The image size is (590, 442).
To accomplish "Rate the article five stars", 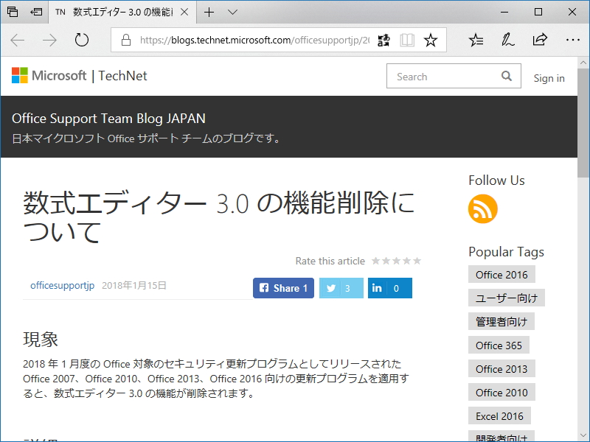I will pos(417,261).
